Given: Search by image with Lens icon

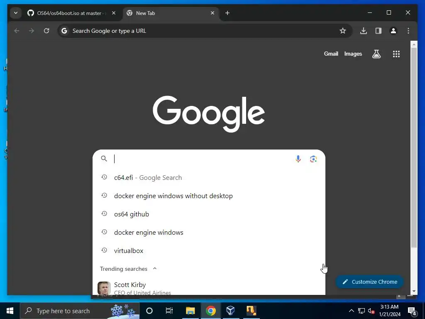Looking at the screenshot, I should (313, 159).
